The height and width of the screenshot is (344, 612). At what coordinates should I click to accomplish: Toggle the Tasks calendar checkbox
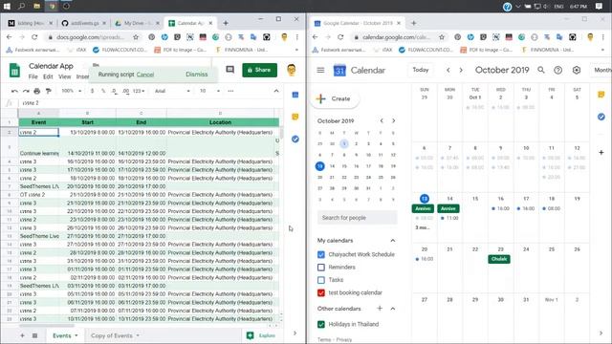pos(321,280)
